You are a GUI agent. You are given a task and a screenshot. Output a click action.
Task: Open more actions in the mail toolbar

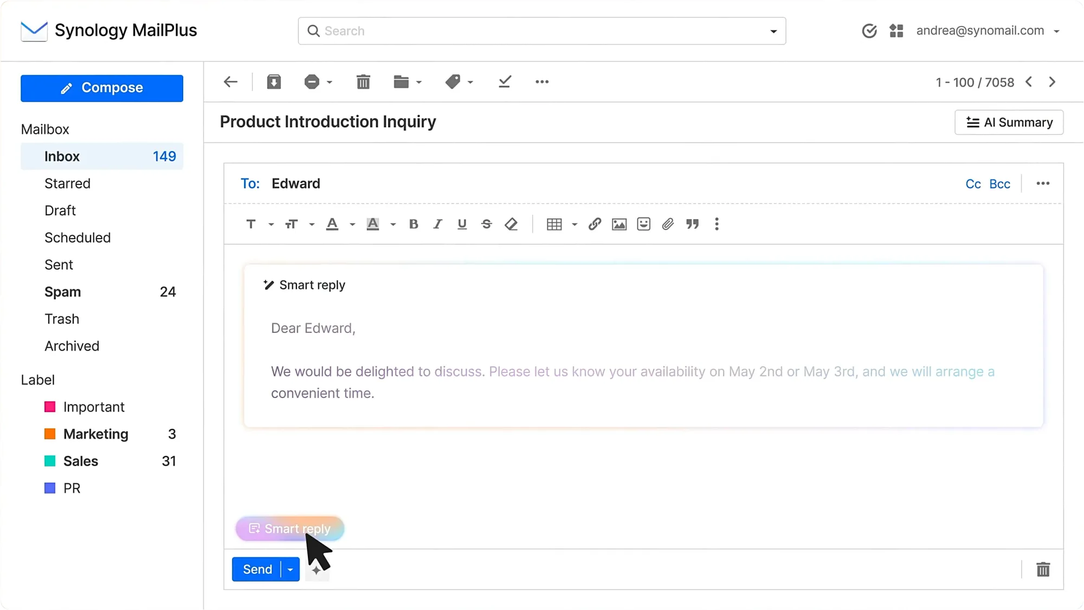pos(542,82)
